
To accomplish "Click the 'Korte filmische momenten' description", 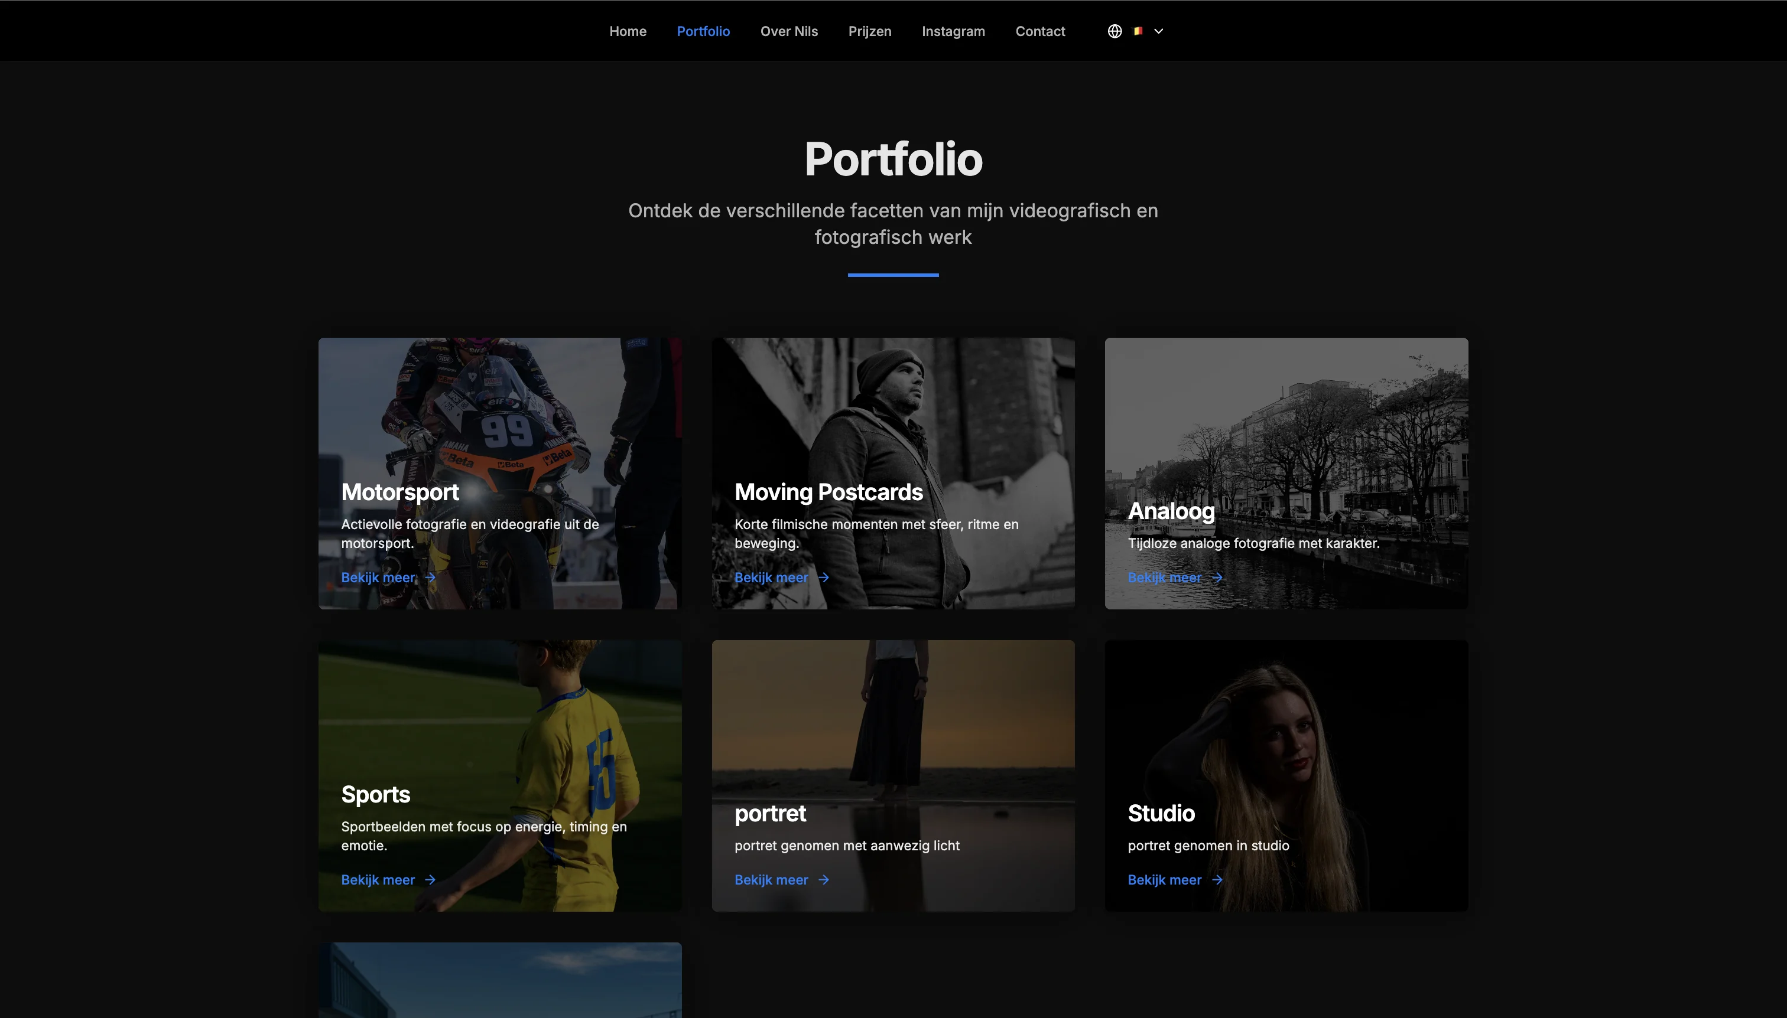I will [x=876, y=533].
